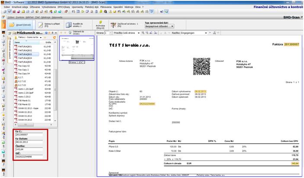
Task: Click the stamp icon after Razítko dropdown
Action: (x=214, y=33)
